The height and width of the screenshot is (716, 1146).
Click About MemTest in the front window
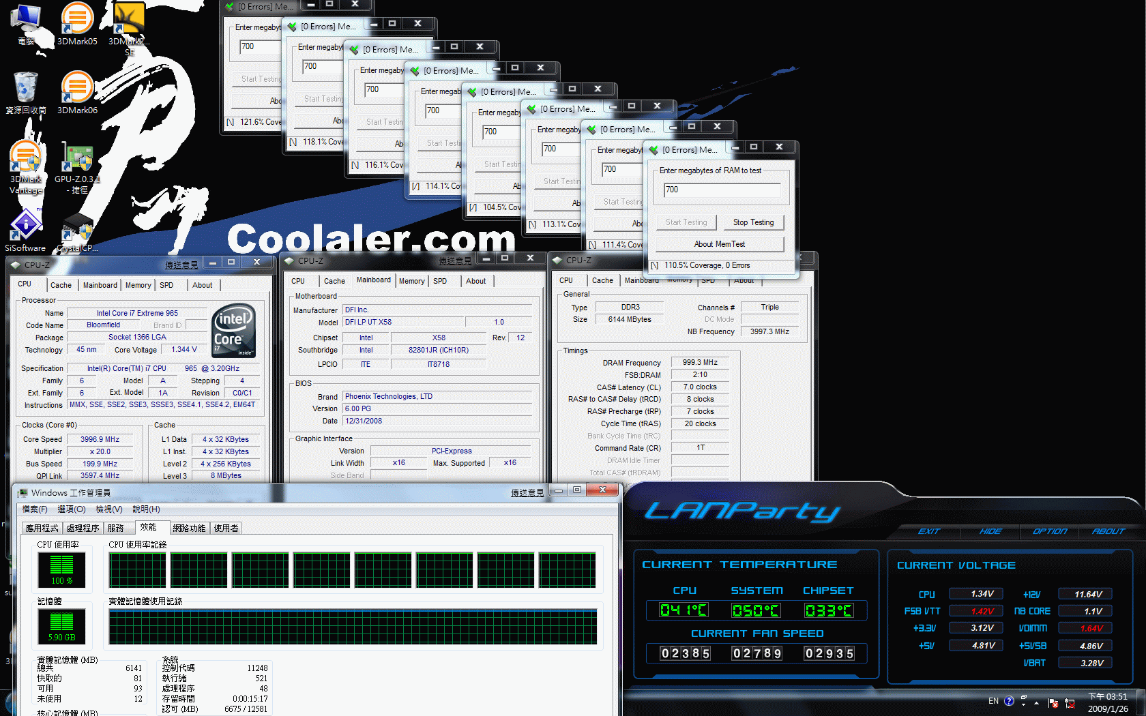(720, 244)
